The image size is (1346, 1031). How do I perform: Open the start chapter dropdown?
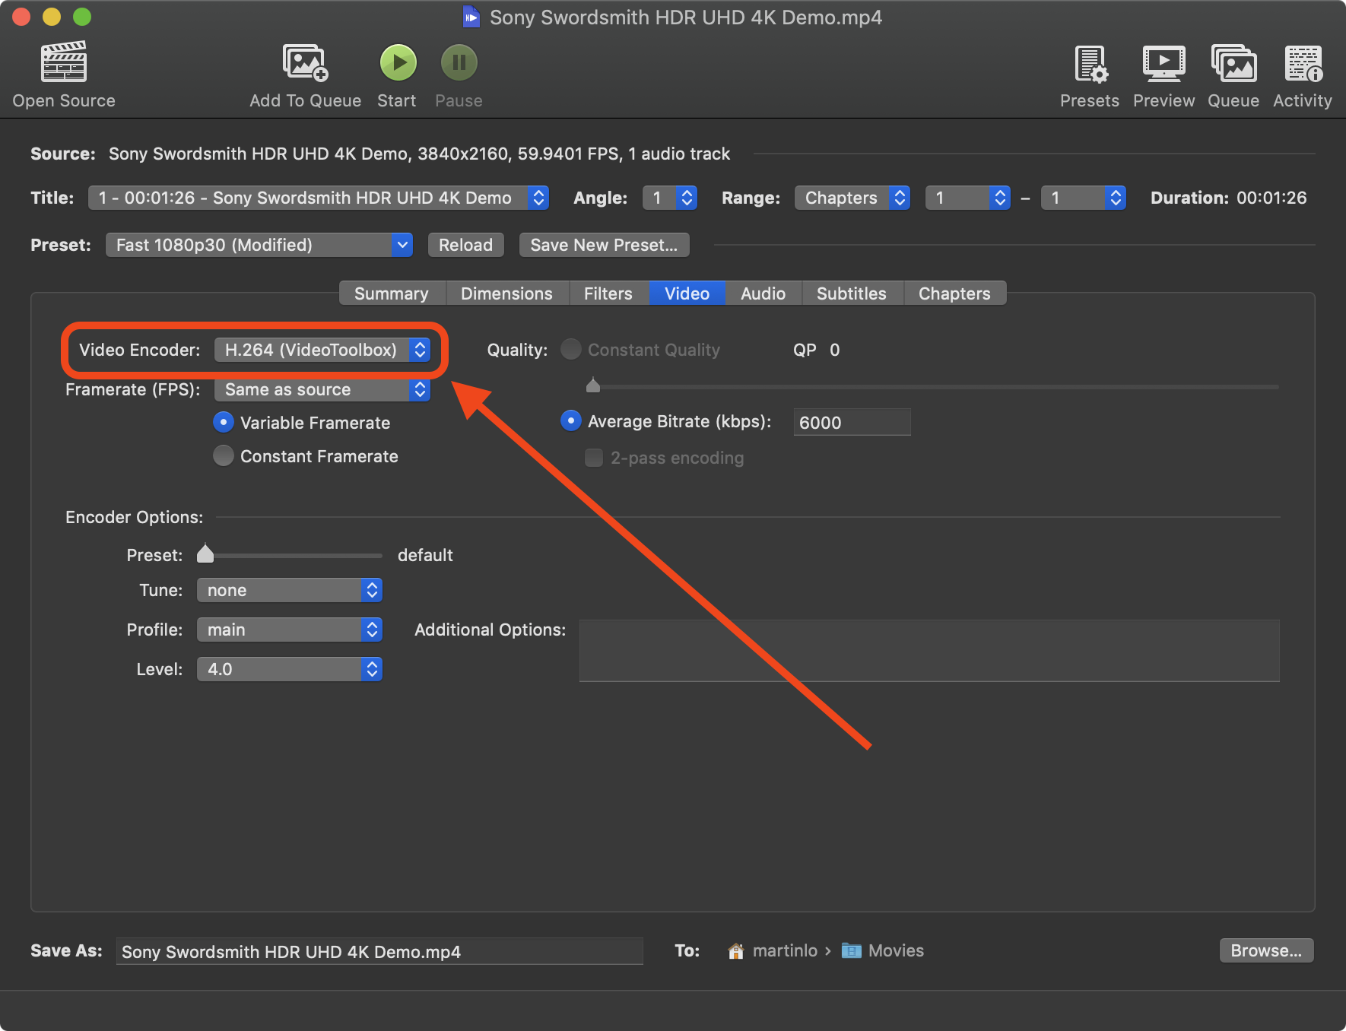point(968,198)
